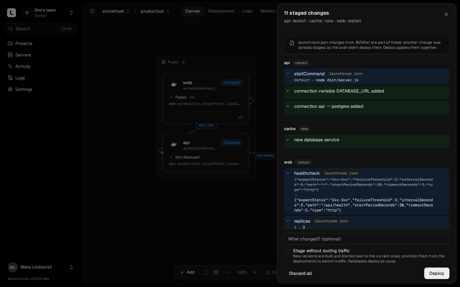The width and height of the screenshot is (460, 287).
Task: Click the grid layout canvas icon
Action: coord(216,272)
